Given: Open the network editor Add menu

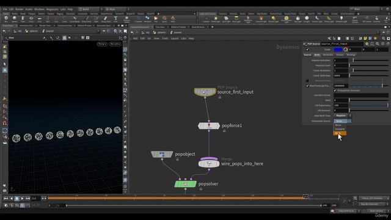Looking at the screenshot, I should point(135,38).
